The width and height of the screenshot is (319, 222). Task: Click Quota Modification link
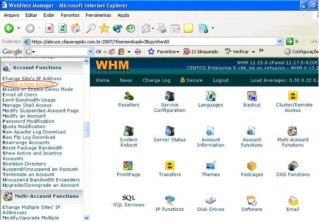[x=24, y=127]
